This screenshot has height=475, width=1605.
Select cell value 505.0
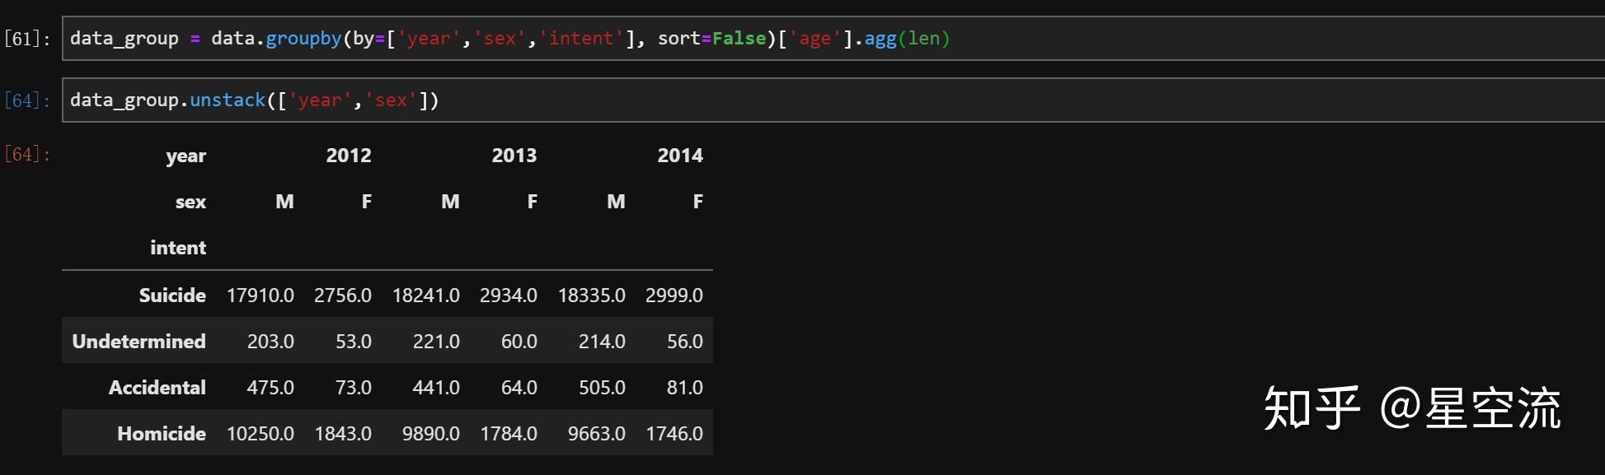[602, 388]
